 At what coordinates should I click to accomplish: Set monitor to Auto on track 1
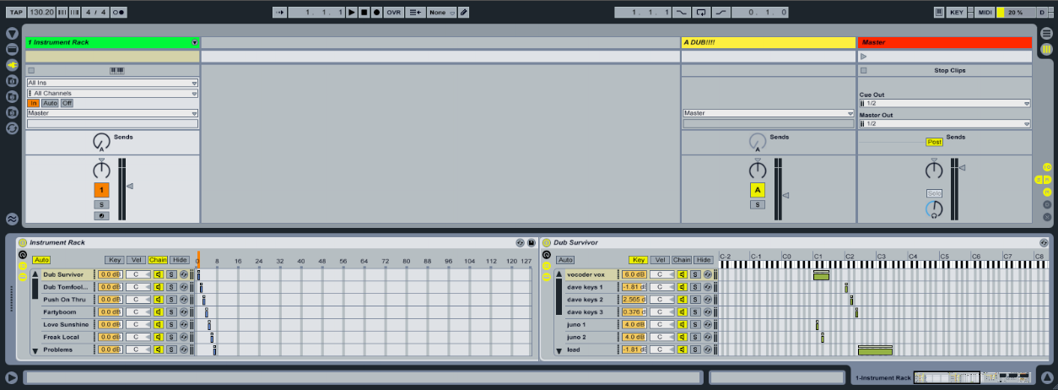(50, 103)
